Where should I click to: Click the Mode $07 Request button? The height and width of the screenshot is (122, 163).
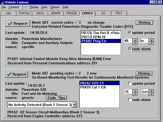pyautogui.click(x=18, y=74)
